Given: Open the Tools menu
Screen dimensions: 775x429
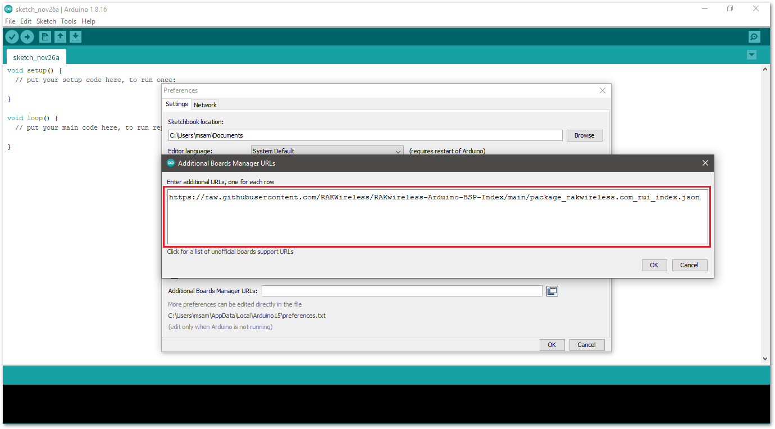Looking at the screenshot, I should coord(69,21).
